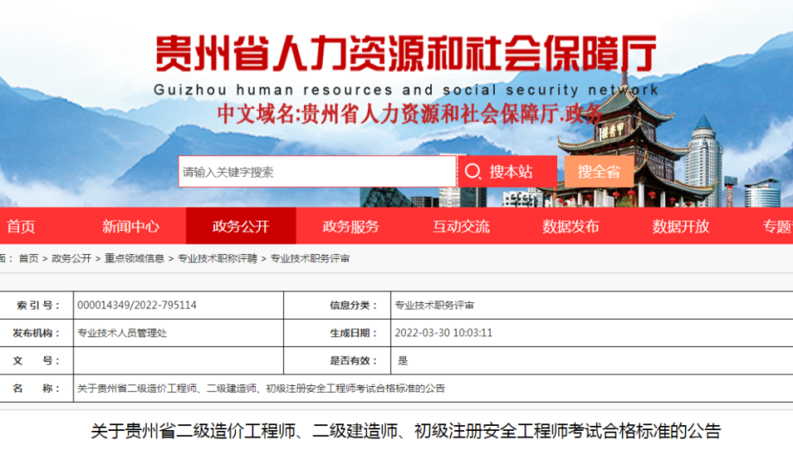Viewport: 793px width, 450px height.
Task: Open the partially visible 专题 navigation tab
Action: coord(777,226)
